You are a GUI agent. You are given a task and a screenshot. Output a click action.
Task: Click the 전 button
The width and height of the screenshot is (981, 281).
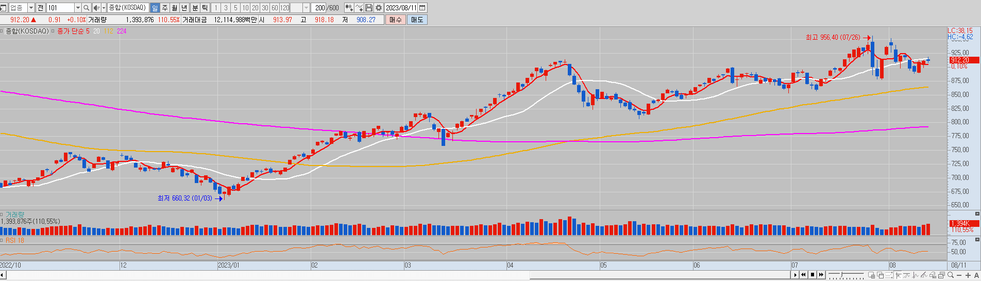click(41, 8)
